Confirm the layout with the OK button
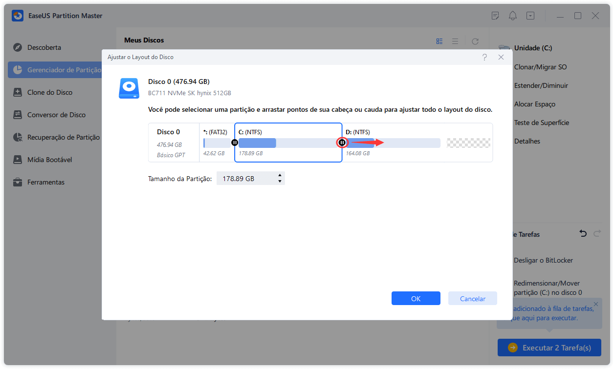Screen dimensions: 614x369 [x=416, y=299]
